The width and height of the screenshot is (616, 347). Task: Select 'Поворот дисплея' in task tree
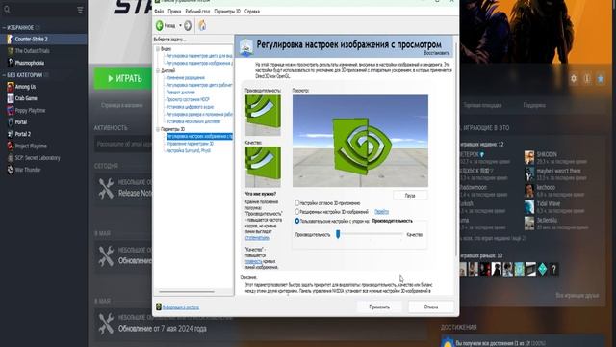tap(181, 93)
